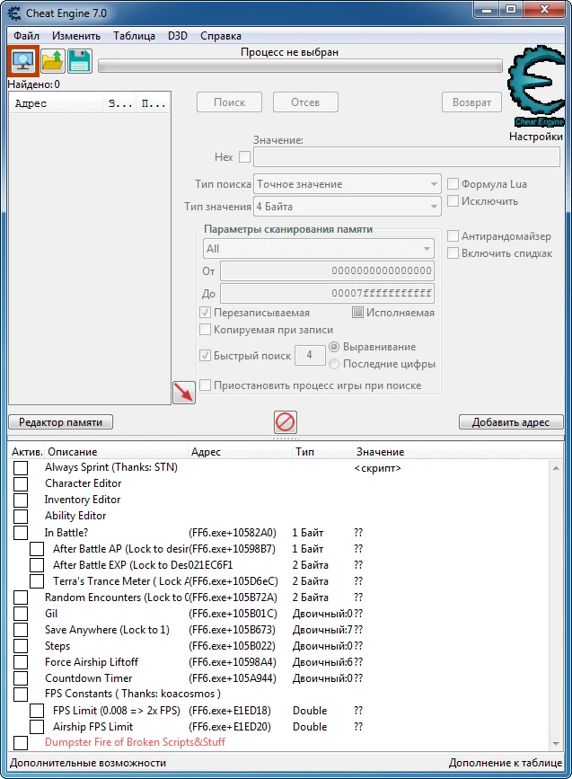Viewport: 572px width, 779px height.
Task: Activate Inventory Editor entry checkbox
Action: click(21, 500)
